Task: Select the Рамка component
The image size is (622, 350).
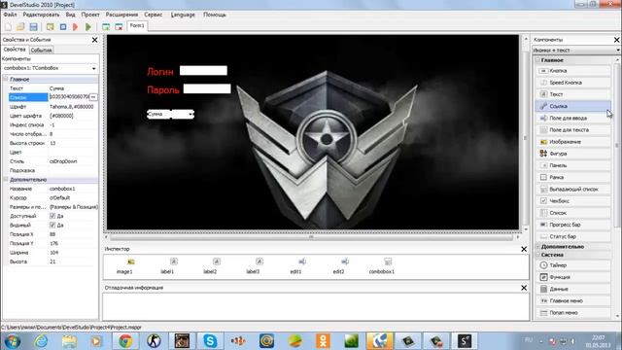Action: tap(573, 177)
